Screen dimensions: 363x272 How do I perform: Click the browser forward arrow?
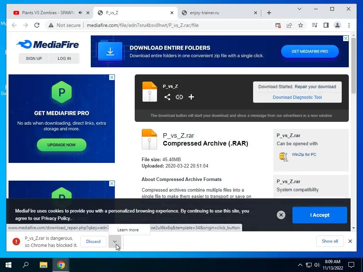pos(26,25)
